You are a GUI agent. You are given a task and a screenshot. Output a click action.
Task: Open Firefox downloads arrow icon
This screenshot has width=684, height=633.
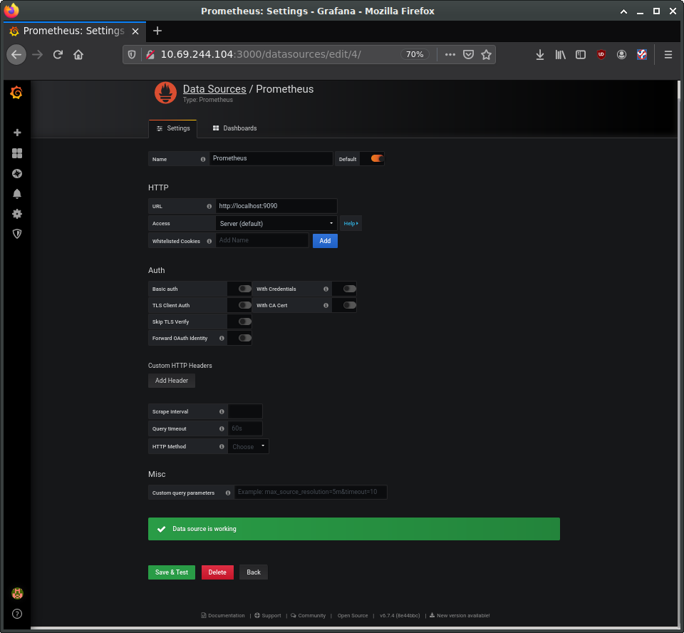539,55
